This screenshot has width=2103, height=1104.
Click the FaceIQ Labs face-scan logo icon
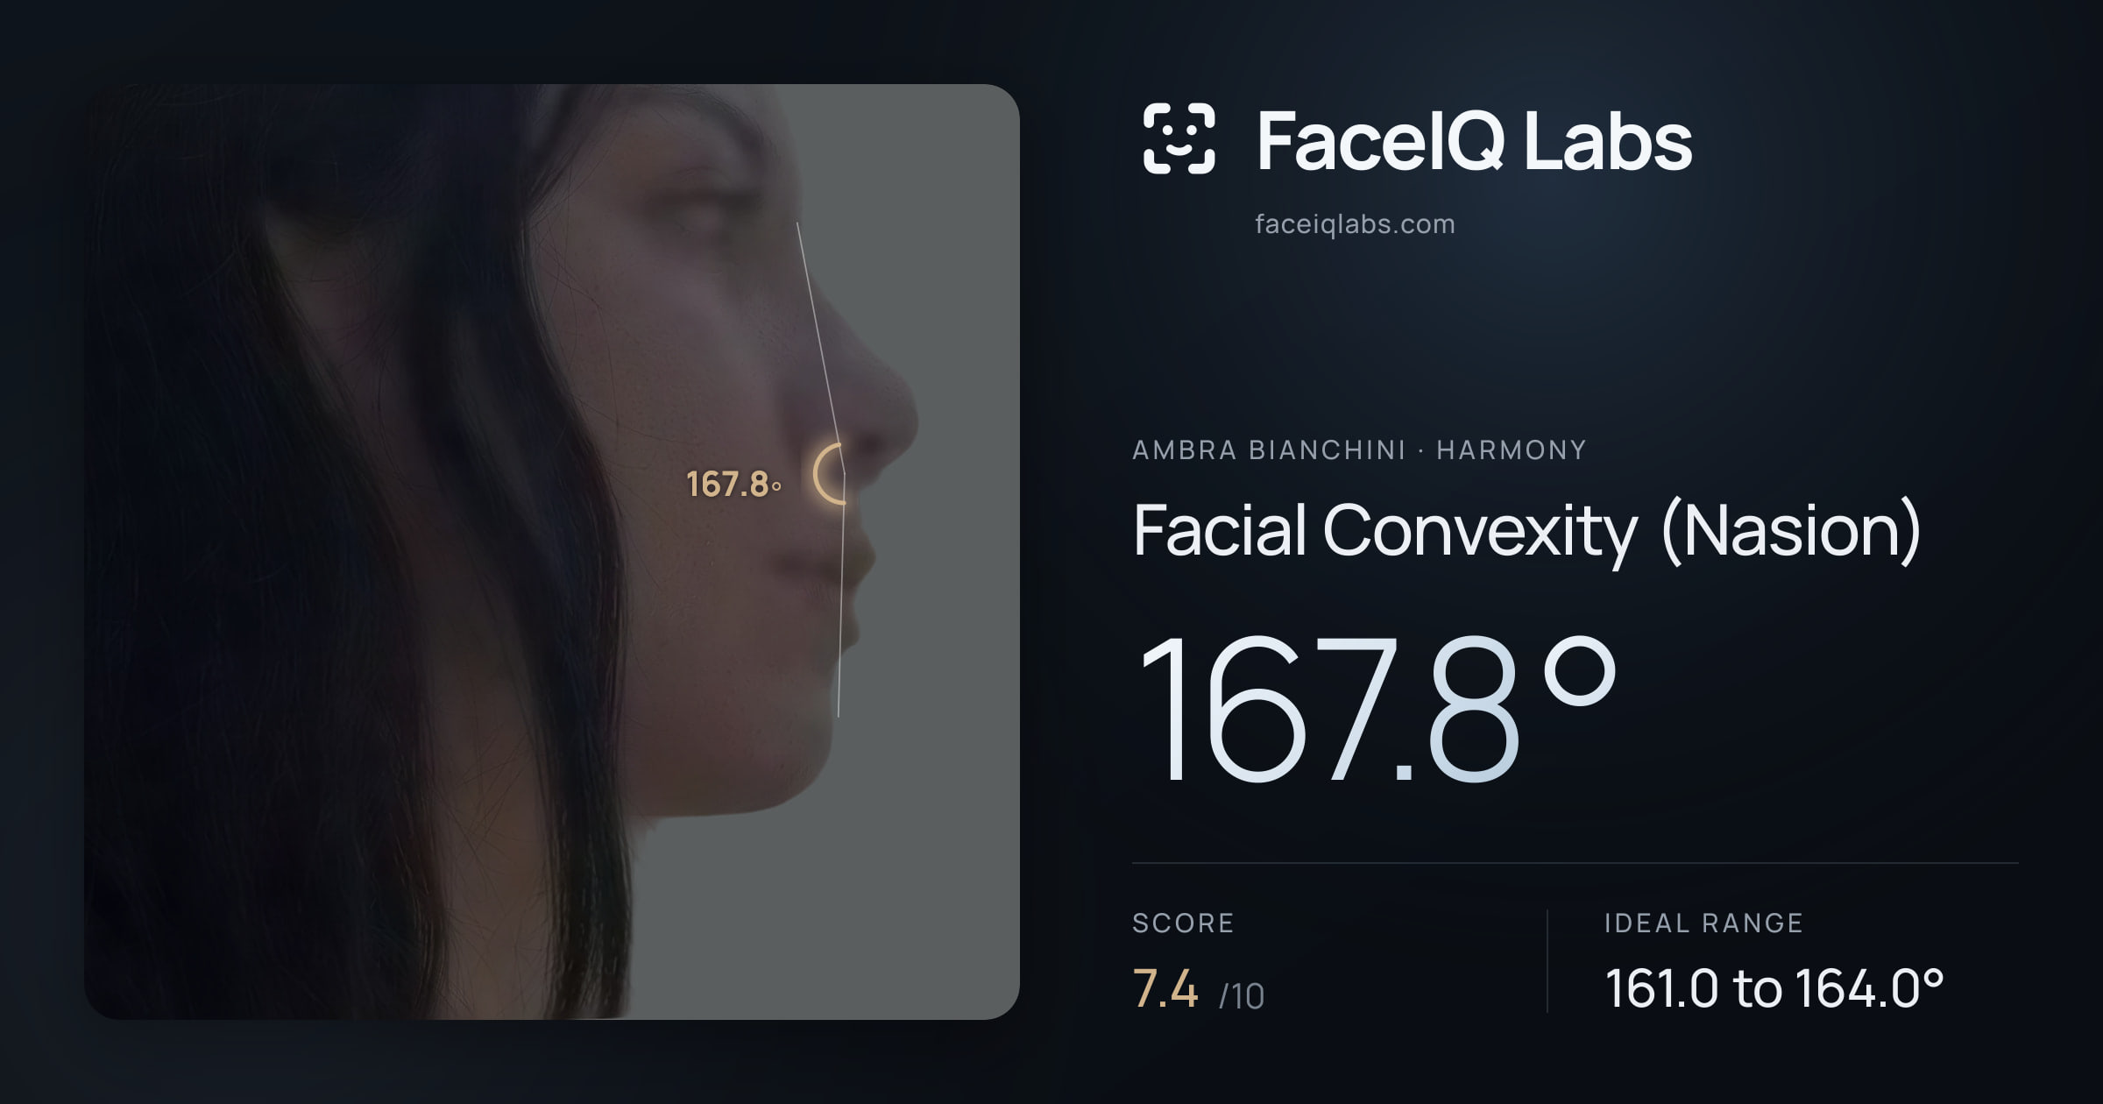(1179, 138)
